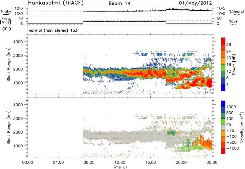This screenshot has width=245, height=169.
Task: Pick the light green 12–16 dB power segment
Action: tap(223, 68)
